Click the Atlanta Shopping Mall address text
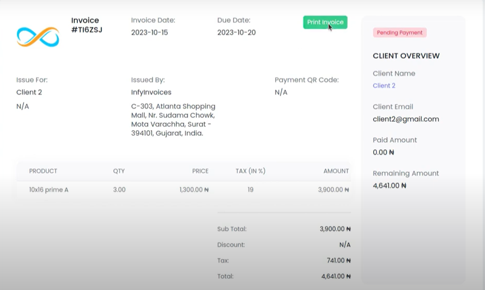Screen dimensions: 485x290 pyautogui.click(x=173, y=119)
